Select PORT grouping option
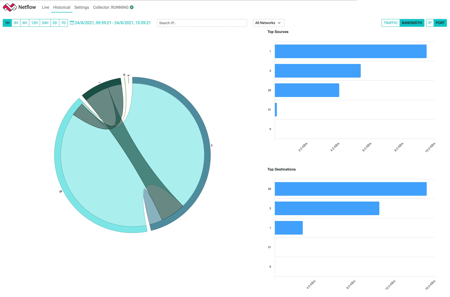 click(440, 23)
